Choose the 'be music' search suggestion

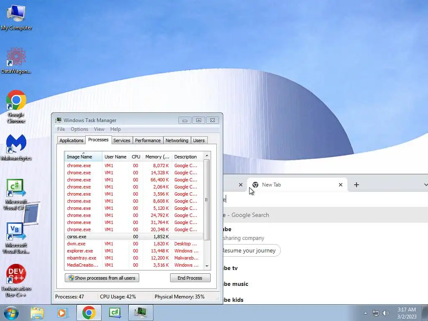tap(325, 284)
